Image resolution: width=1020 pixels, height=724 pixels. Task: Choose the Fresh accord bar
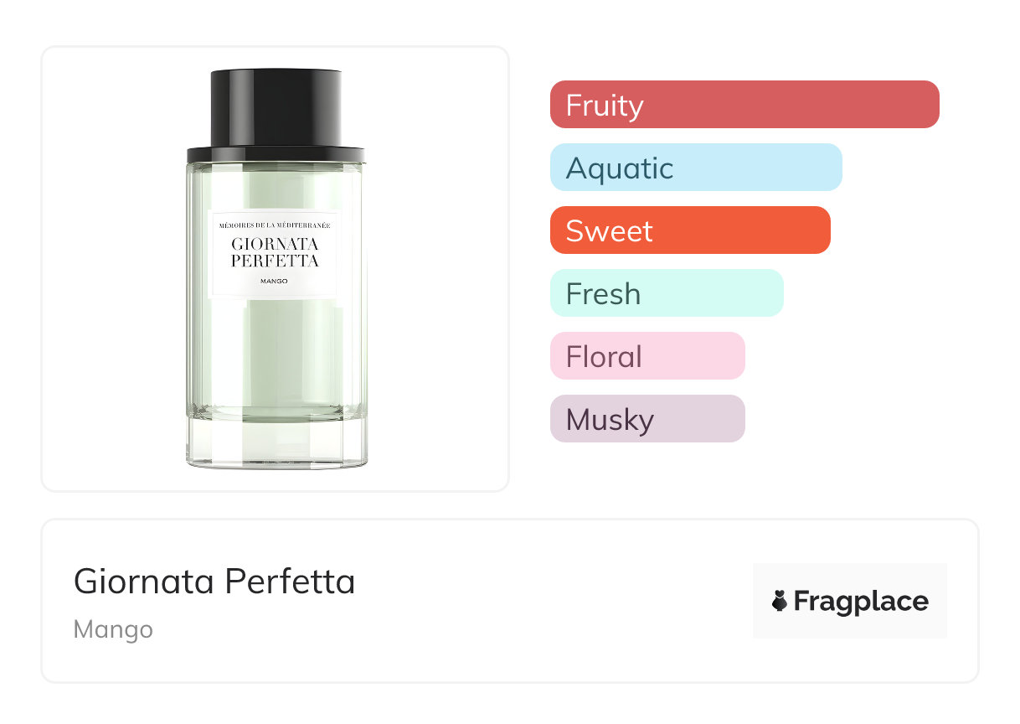[666, 293]
